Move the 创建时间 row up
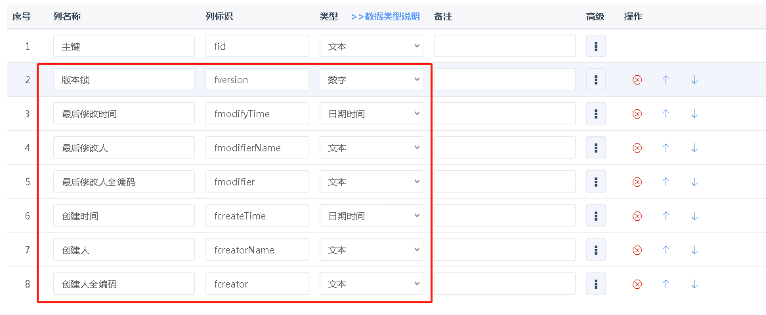The width and height of the screenshot is (766, 315). tap(666, 216)
